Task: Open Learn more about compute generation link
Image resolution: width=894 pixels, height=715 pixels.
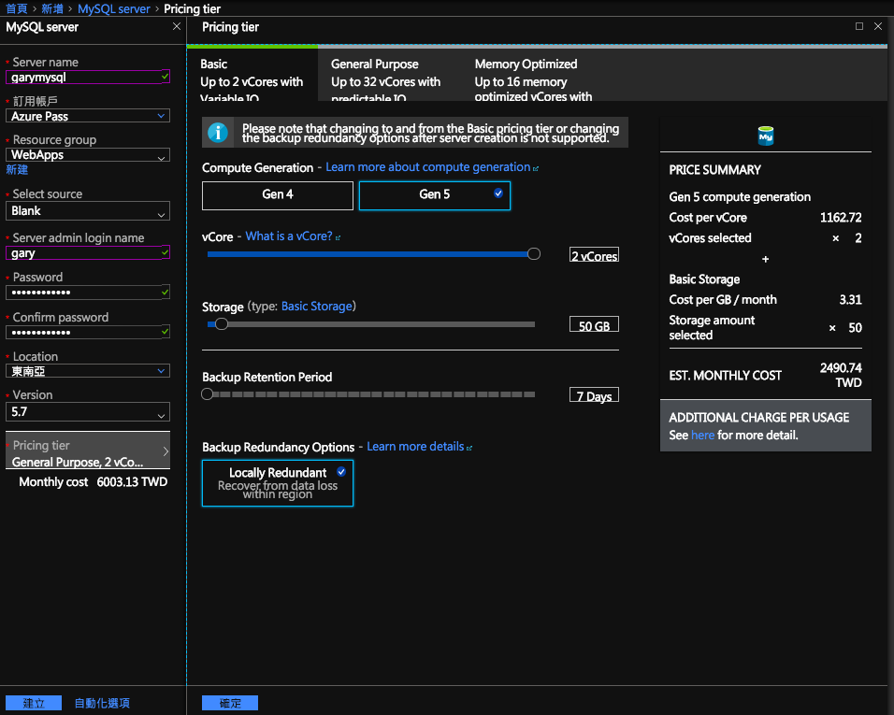Action: 427,167
